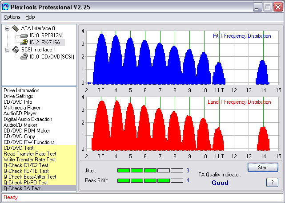The image size is (285, 203).
Task: Open AudioCD Maker function
Action: [x=20, y=125]
